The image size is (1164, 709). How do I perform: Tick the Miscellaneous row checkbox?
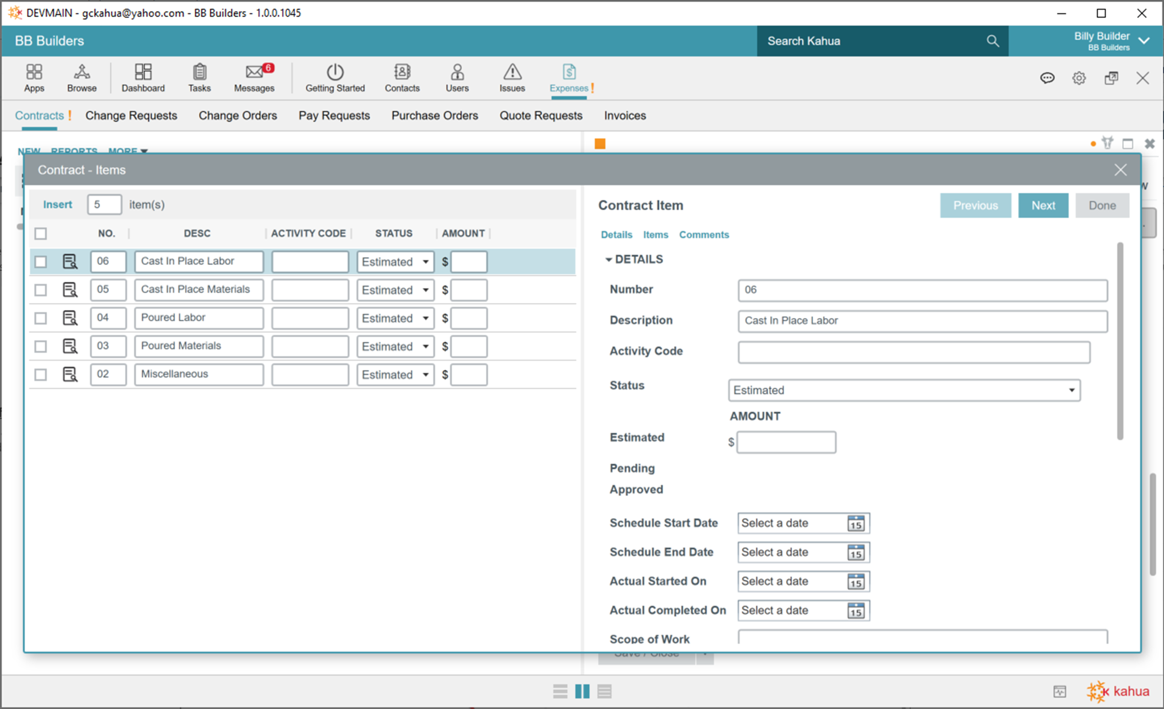[41, 375]
